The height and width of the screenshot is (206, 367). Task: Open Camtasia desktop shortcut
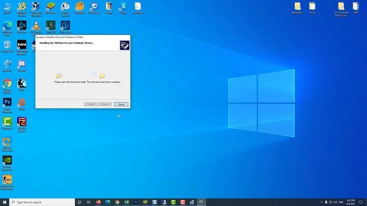coord(7,124)
